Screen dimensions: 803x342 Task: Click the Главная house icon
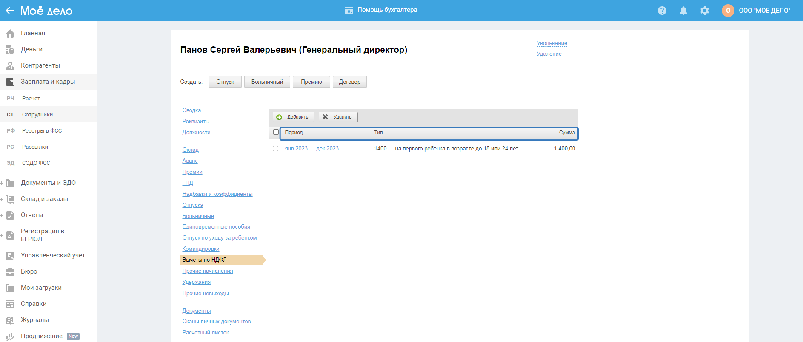pyautogui.click(x=10, y=34)
